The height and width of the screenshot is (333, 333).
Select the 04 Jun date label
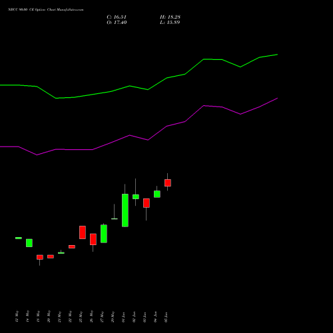[155, 317]
